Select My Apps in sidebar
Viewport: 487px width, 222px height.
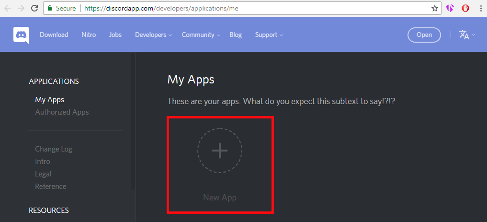coord(50,100)
